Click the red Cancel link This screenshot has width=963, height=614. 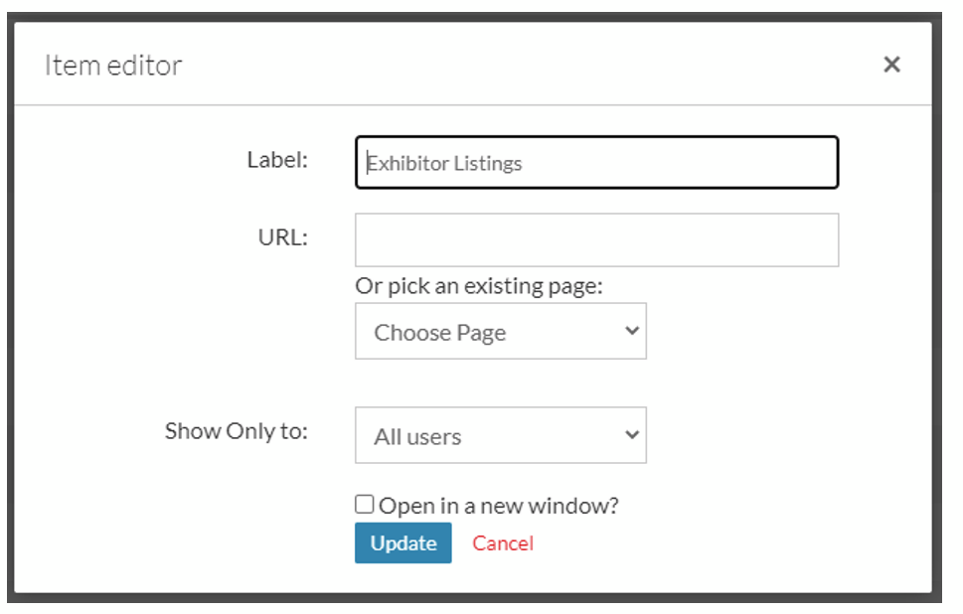503,542
